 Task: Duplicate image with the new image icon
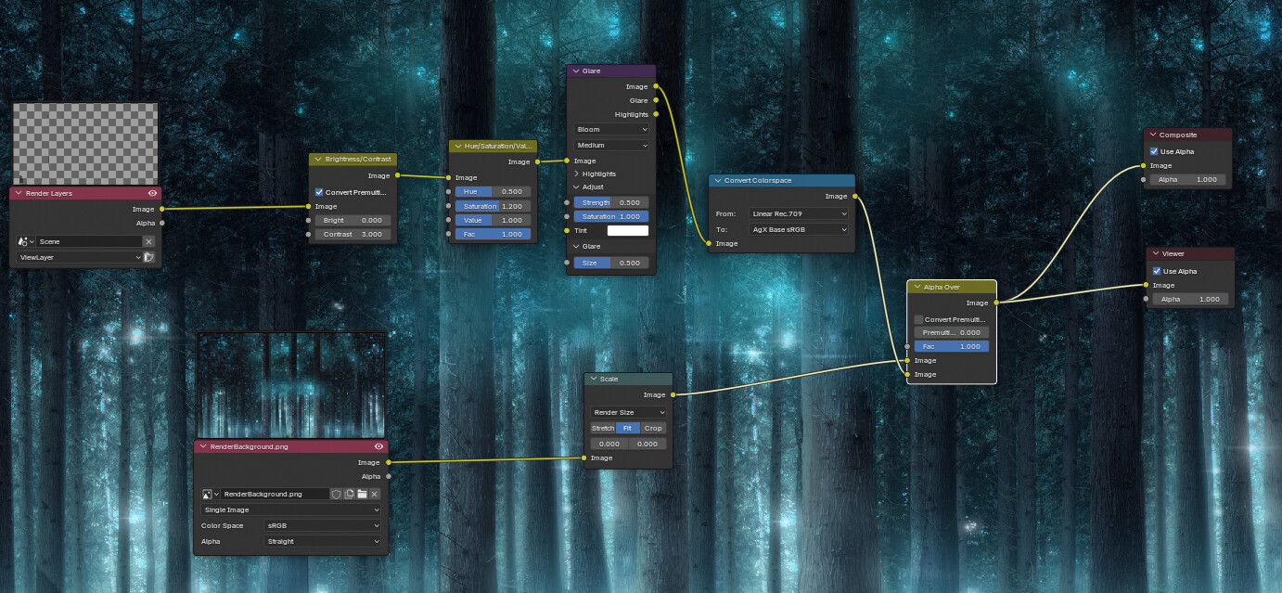coord(350,494)
